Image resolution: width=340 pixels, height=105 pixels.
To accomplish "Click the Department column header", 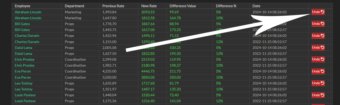I will click(x=74, y=6).
